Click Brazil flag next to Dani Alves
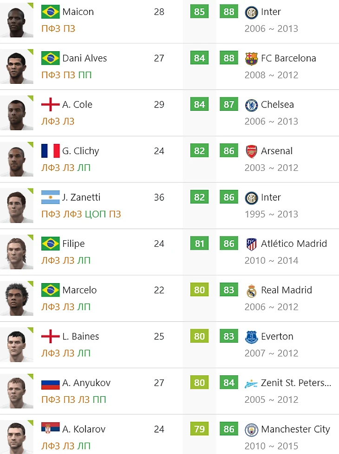This screenshot has height=454, width=339. click(x=50, y=58)
